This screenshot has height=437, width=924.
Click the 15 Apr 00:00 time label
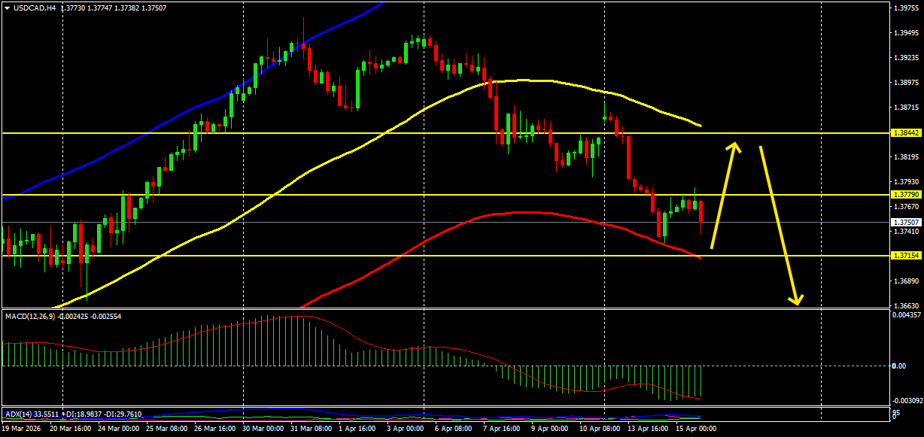point(696,429)
